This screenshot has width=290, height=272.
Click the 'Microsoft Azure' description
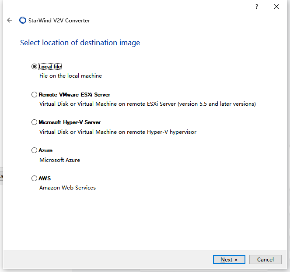pyautogui.click(x=59, y=160)
